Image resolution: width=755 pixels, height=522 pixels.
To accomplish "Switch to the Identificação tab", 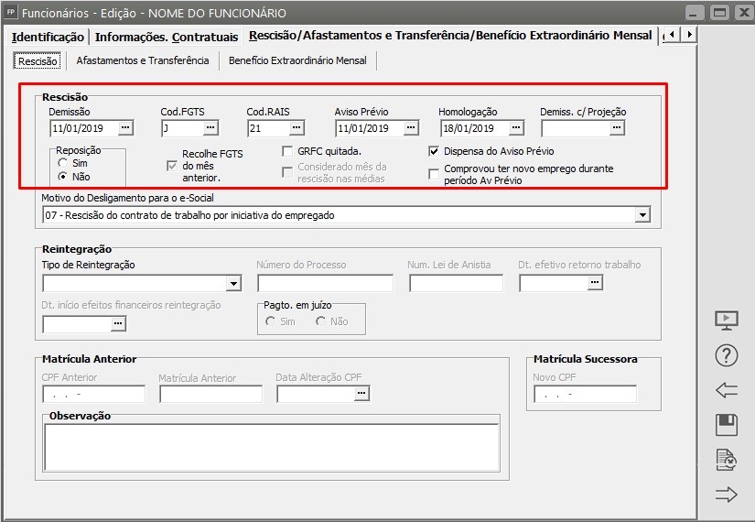I will (x=48, y=37).
